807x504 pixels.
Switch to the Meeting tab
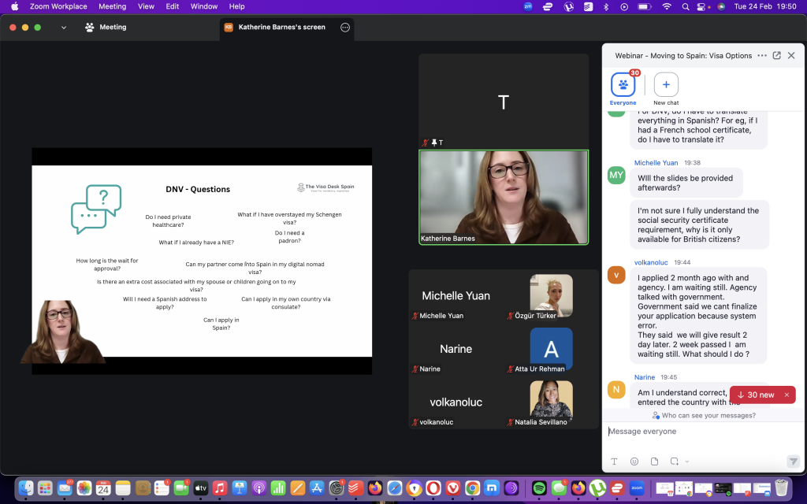106,28
